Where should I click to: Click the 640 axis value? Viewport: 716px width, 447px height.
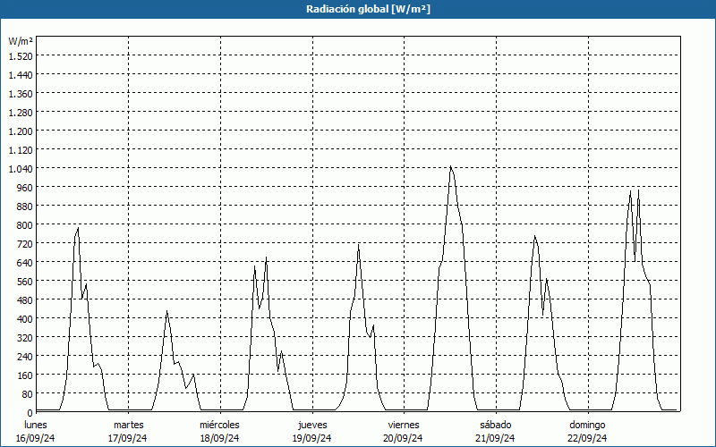tap(25, 263)
